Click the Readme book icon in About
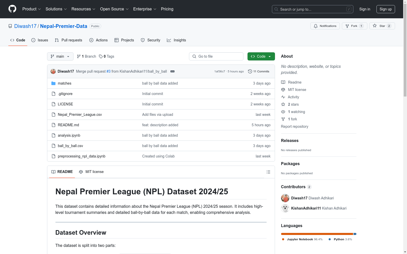This screenshot has height=254, width=407. pyautogui.click(x=283, y=82)
